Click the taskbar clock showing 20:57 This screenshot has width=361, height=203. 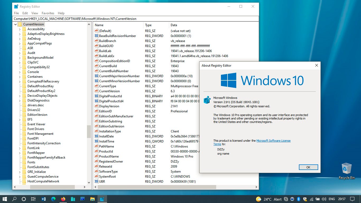click(342, 199)
